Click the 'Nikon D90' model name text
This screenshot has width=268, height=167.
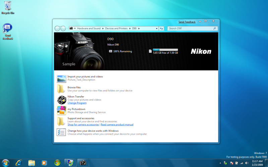click(113, 45)
